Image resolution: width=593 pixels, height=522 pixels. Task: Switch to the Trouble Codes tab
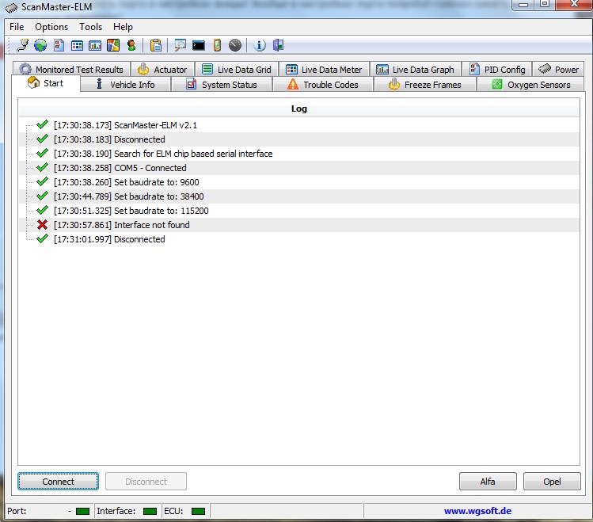(x=322, y=85)
